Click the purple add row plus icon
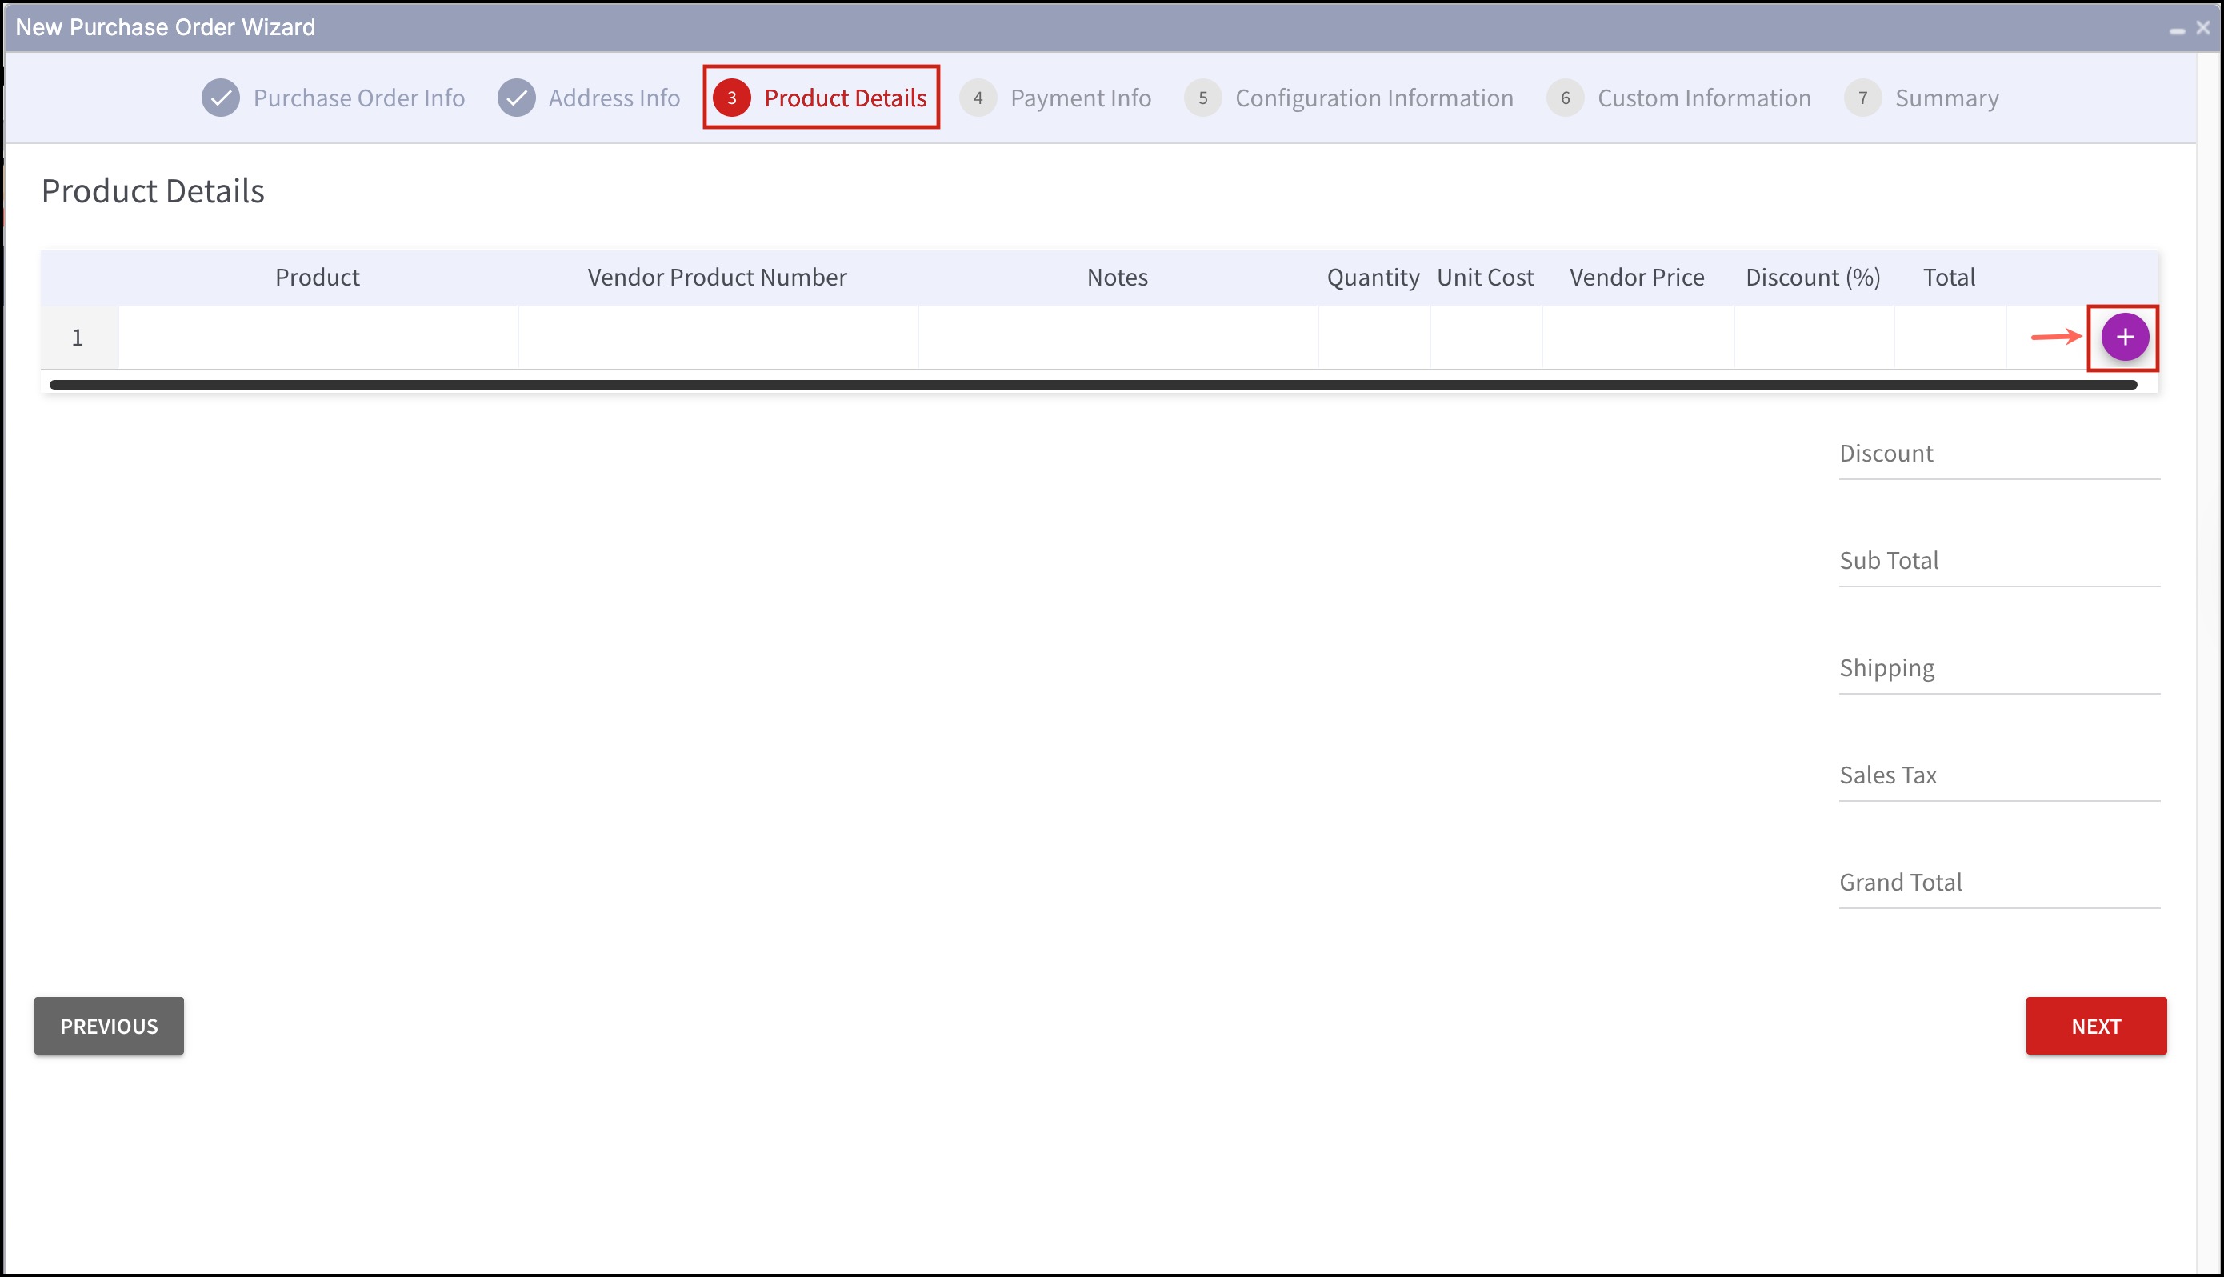Image resolution: width=2224 pixels, height=1277 pixels. (x=2124, y=337)
